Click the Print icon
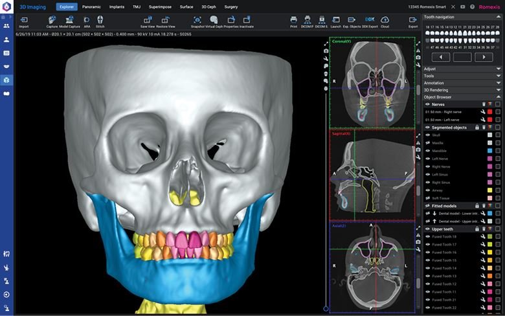The image size is (505, 316). 293,21
